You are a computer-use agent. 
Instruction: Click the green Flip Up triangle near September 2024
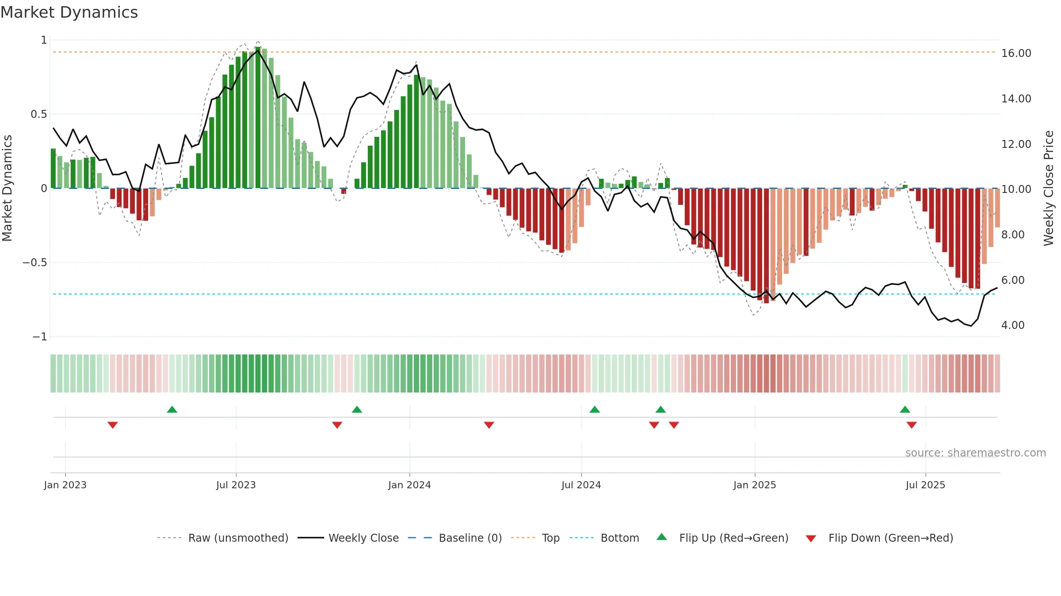tap(660, 410)
